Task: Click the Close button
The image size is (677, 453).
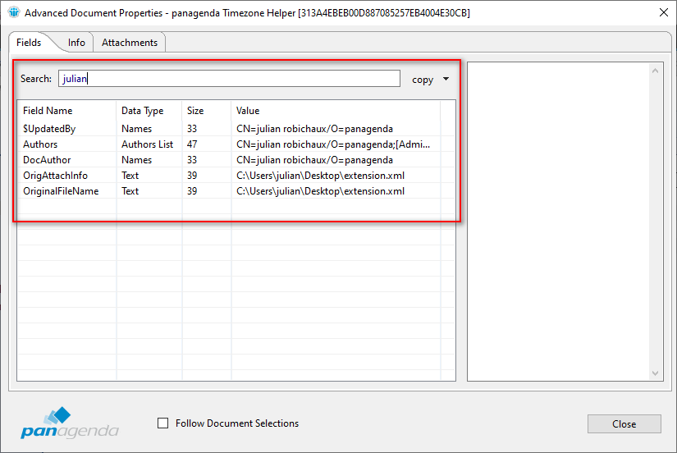Action: 624,424
